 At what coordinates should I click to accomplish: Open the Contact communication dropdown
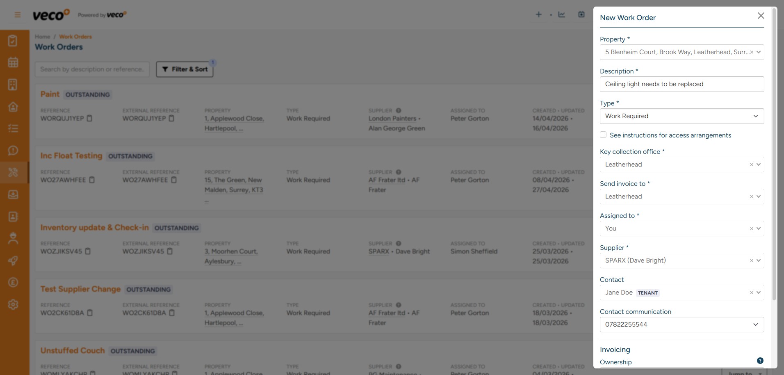(682, 325)
